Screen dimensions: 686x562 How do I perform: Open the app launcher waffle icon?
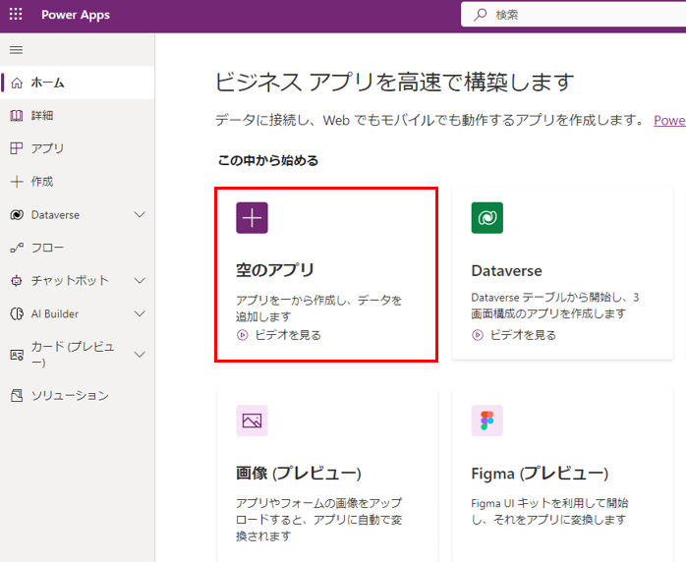click(x=16, y=15)
